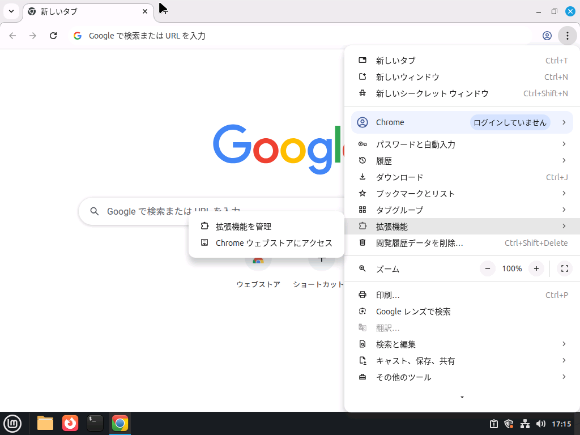Open the browser profile icon
This screenshot has width=580, height=435.
[x=547, y=35]
